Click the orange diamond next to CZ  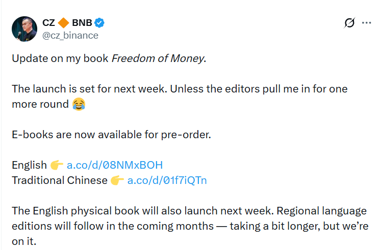pos(63,23)
